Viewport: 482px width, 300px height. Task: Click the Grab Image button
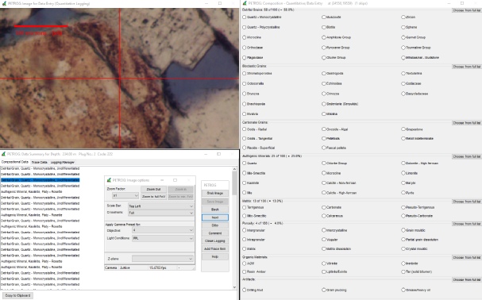tap(215, 194)
